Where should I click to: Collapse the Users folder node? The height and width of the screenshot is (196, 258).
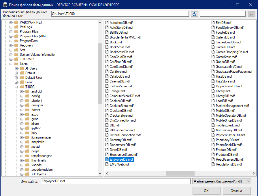[11, 64]
